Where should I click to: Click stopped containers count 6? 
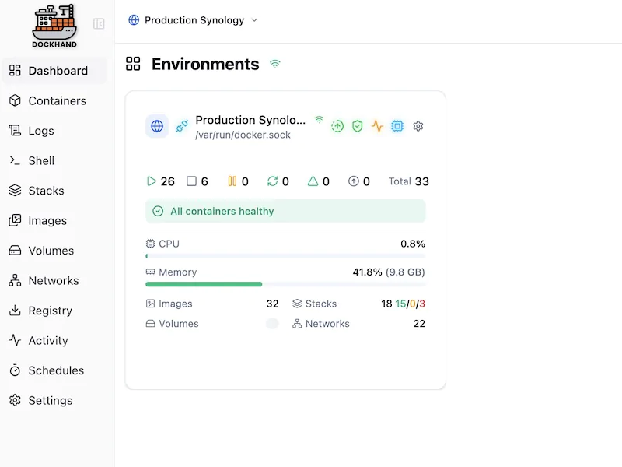197,181
